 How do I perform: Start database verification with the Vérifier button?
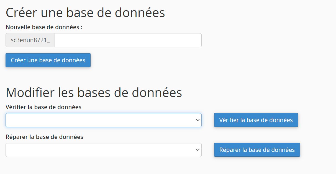(x=256, y=120)
